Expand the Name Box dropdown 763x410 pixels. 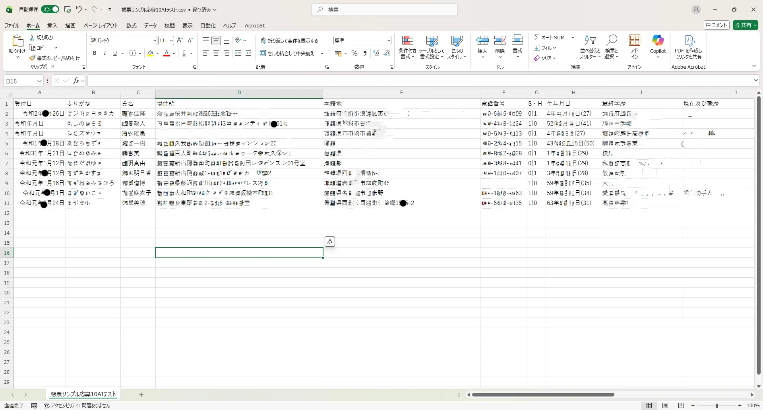(x=39, y=81)
